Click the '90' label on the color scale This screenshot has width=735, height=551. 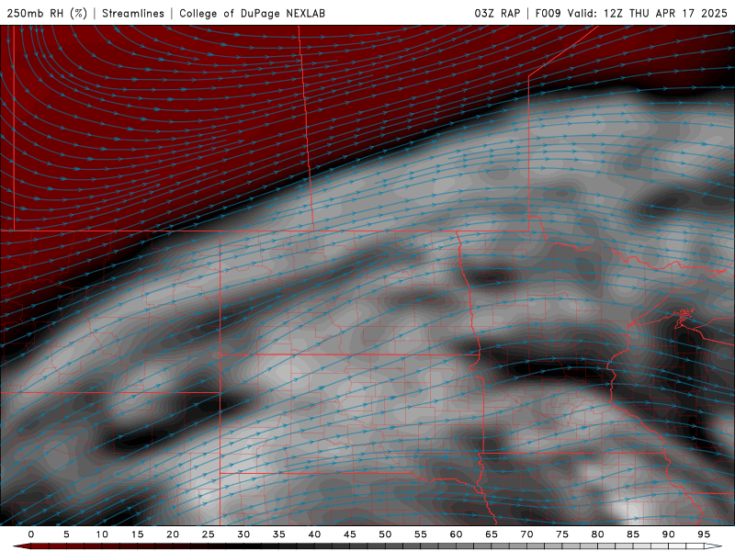point(669,534)
